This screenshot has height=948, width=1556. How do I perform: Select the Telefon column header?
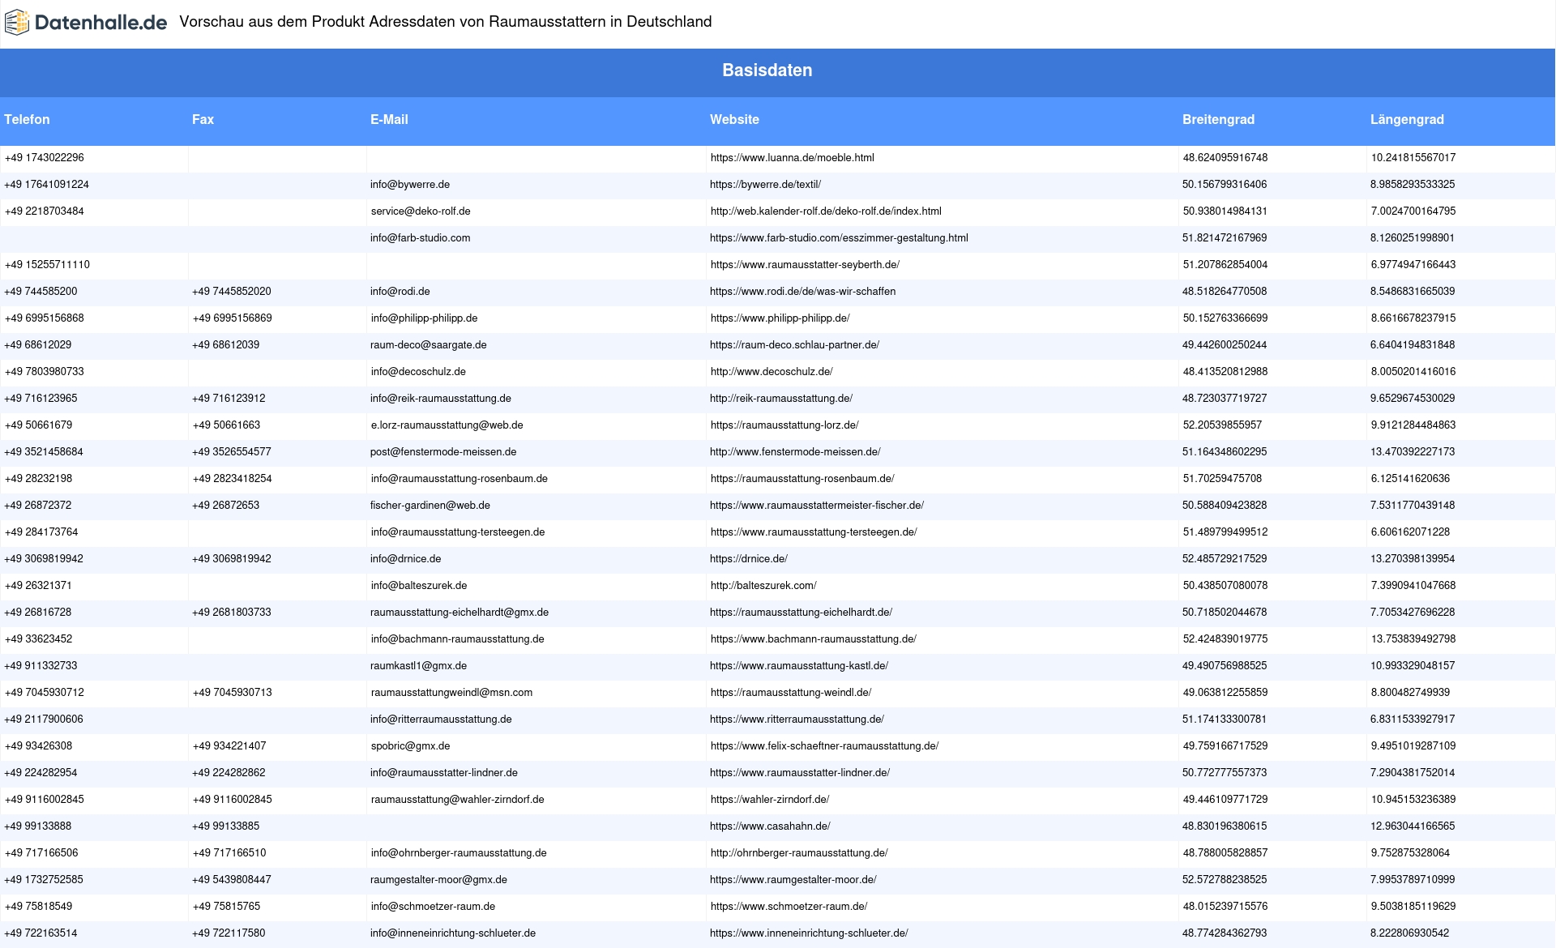pyautogui.click(x=27, y=119)
